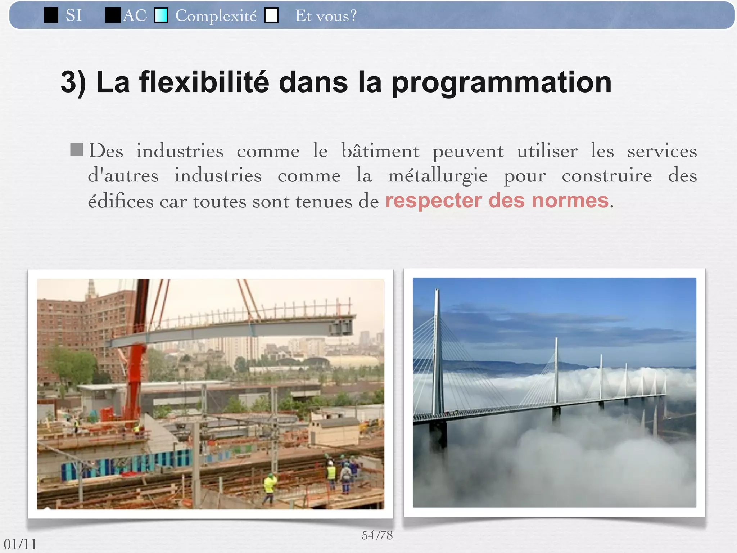
Task: Open the Et vous? section label
Action: [x=326, y=16]
